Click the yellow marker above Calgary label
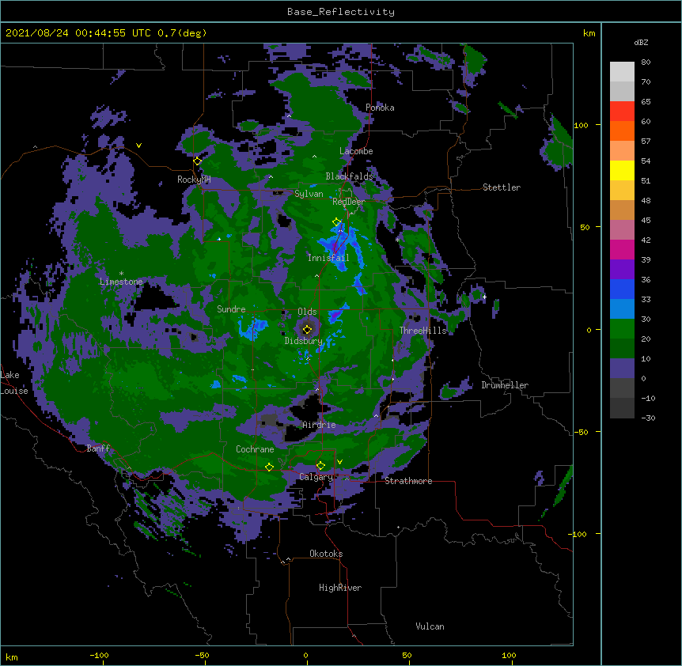Viewport: 682px width, 666px height. 320,466
